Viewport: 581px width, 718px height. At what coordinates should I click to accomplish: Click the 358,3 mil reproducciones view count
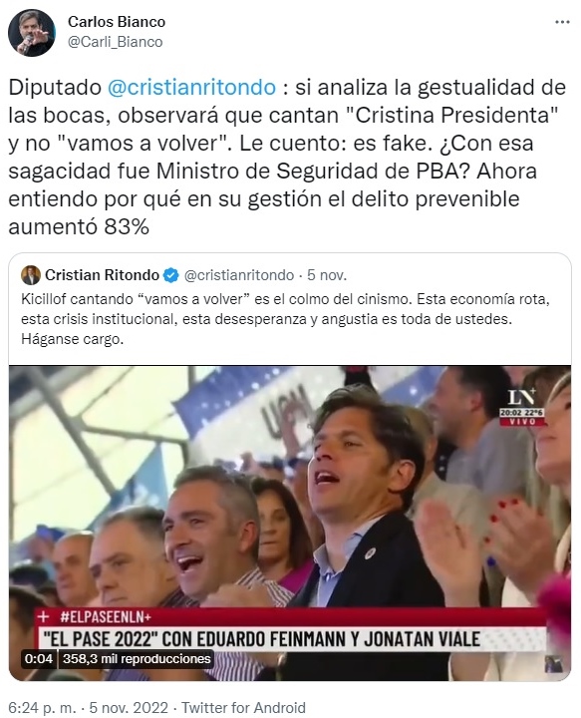[x=137, y=659]
